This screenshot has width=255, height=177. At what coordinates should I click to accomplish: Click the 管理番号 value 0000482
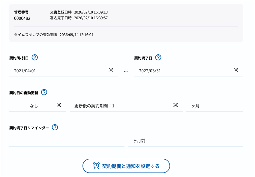tap(22, 18)
